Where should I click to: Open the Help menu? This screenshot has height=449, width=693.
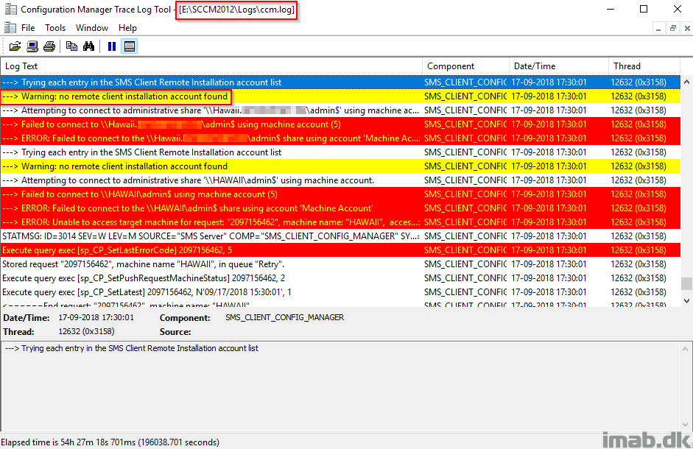pyautogui.click(x=127, y=28)
